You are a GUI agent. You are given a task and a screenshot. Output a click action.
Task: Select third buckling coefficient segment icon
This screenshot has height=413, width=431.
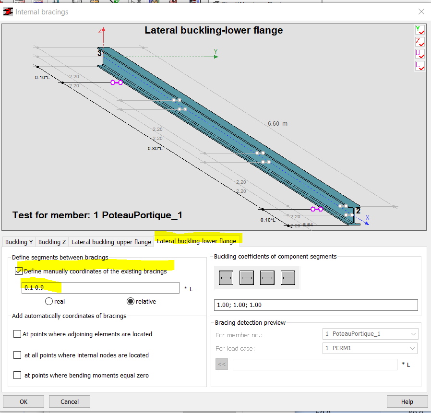267,277
